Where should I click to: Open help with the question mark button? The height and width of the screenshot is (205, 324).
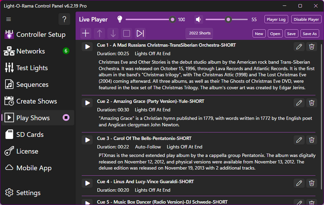coord(64,19)
